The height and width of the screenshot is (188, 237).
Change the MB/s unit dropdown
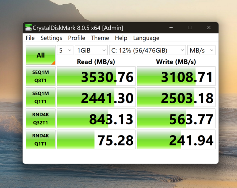click(201, 50)
